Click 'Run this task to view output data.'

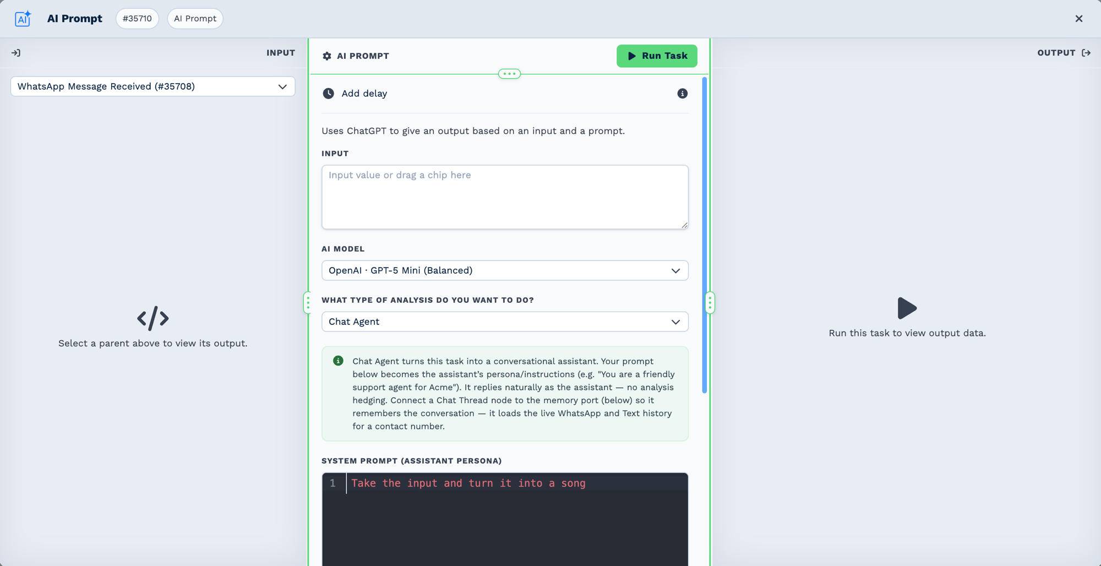click(907, 333)
